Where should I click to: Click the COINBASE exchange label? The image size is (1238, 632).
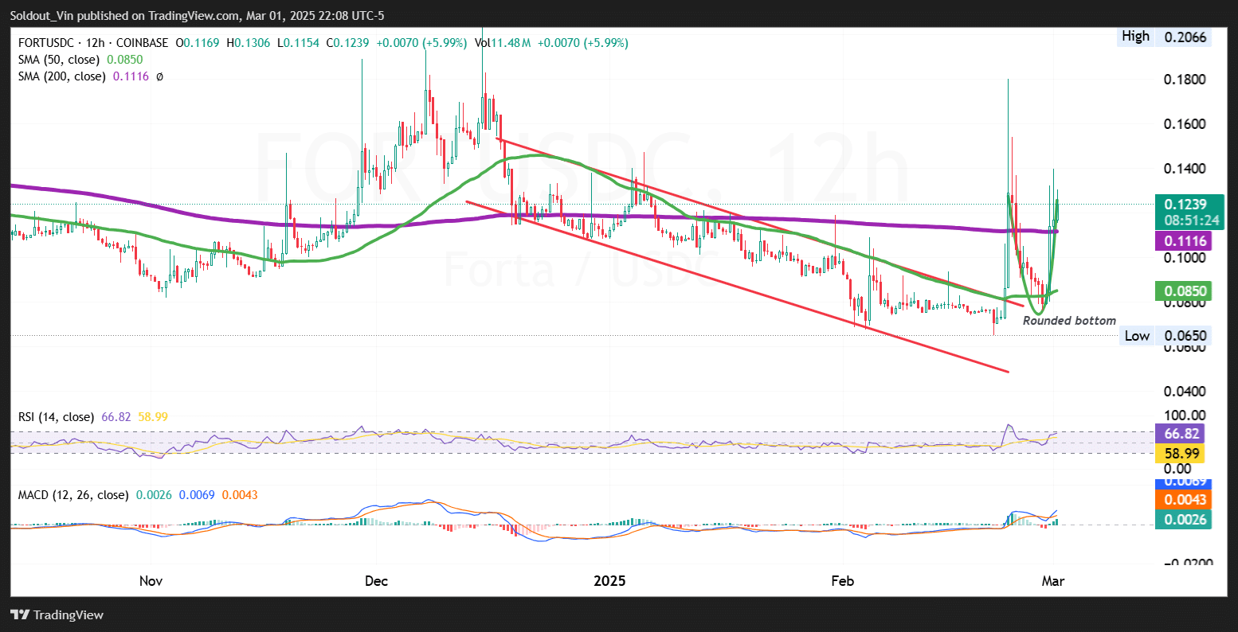143,43
